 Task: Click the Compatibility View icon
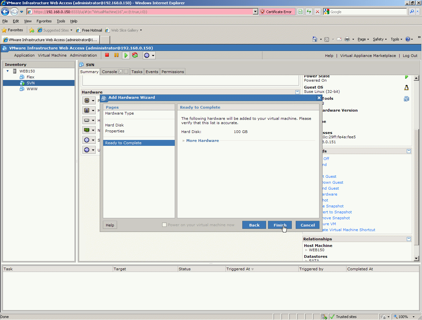pyautogui.click(x=300, y=12)
